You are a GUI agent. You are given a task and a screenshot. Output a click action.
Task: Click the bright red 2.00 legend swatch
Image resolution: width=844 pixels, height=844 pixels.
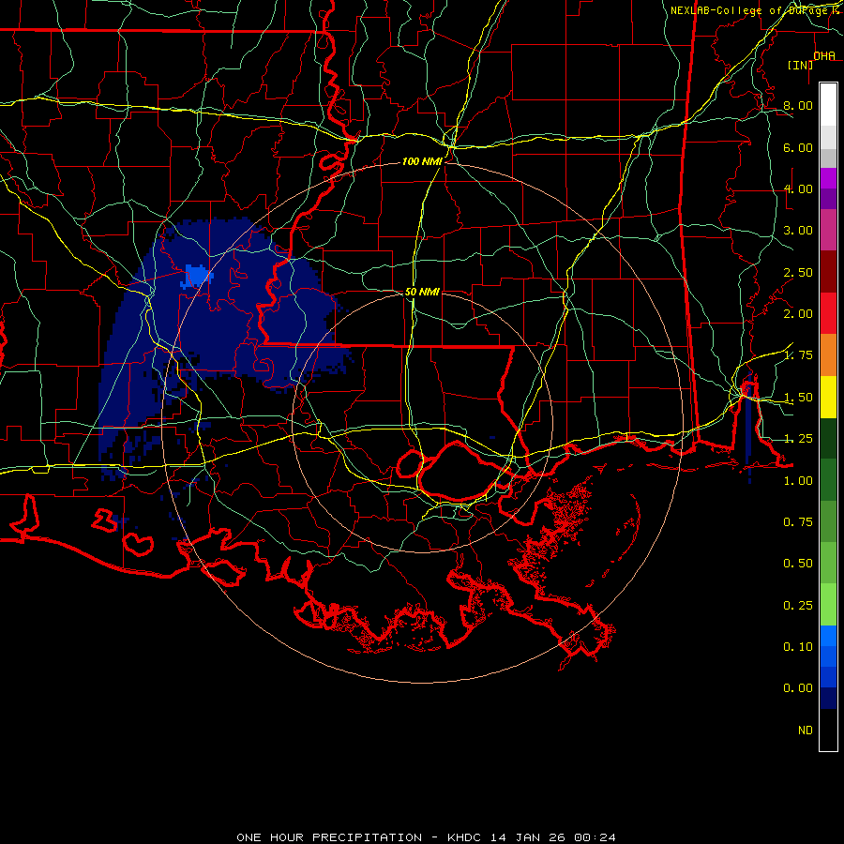pos(828,313)
